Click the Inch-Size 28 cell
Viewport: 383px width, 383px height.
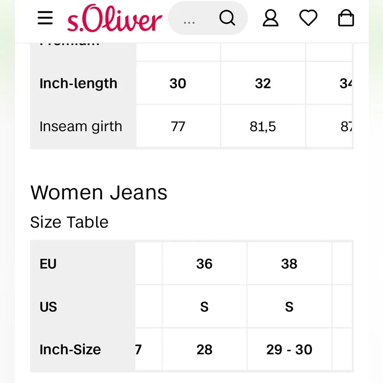(x=205, y=349)
